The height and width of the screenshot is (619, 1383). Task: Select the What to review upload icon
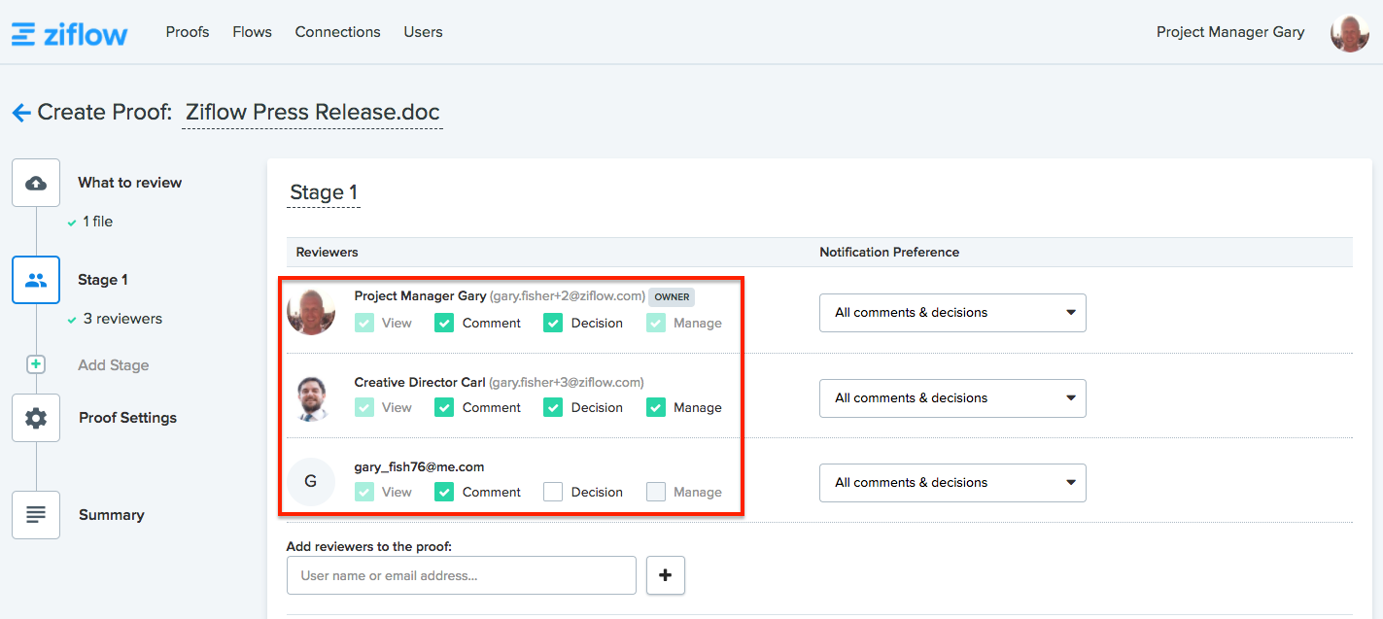(36, 183)
